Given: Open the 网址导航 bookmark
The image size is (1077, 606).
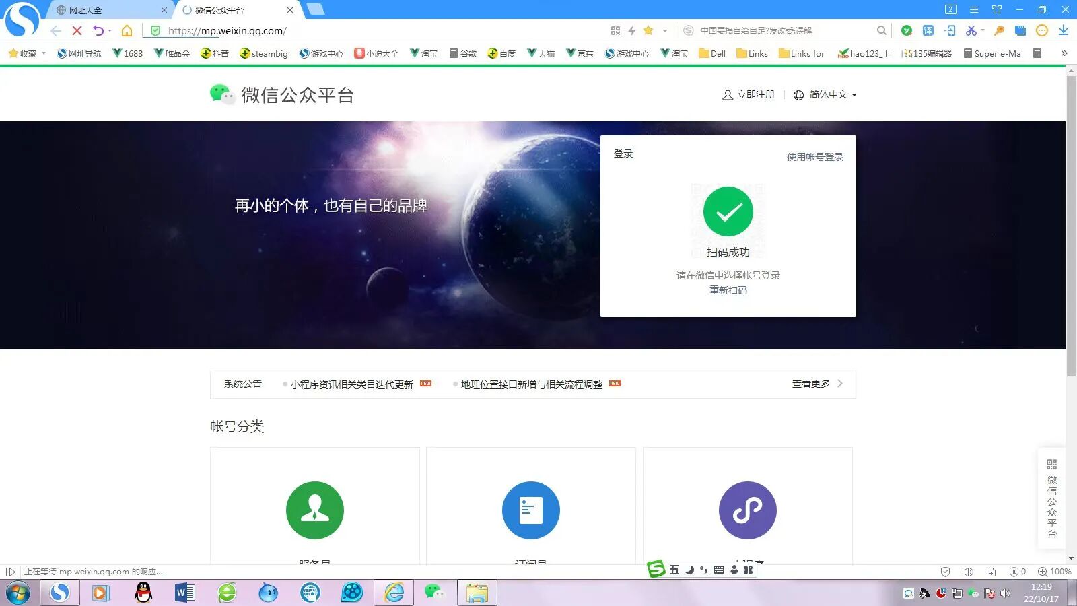Looking at the screenshot, I should (x=79, y=53).
